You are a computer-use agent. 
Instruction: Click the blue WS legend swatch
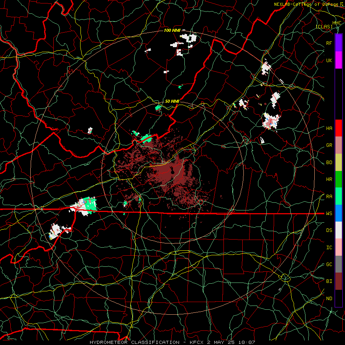coord(338,213)
